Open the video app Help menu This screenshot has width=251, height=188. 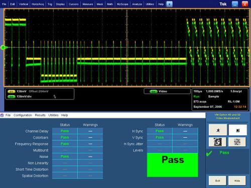(65, 115)
